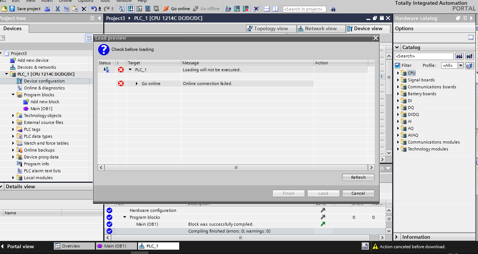
Task: Click the Compile icon in toolbar
Action: 122,9
